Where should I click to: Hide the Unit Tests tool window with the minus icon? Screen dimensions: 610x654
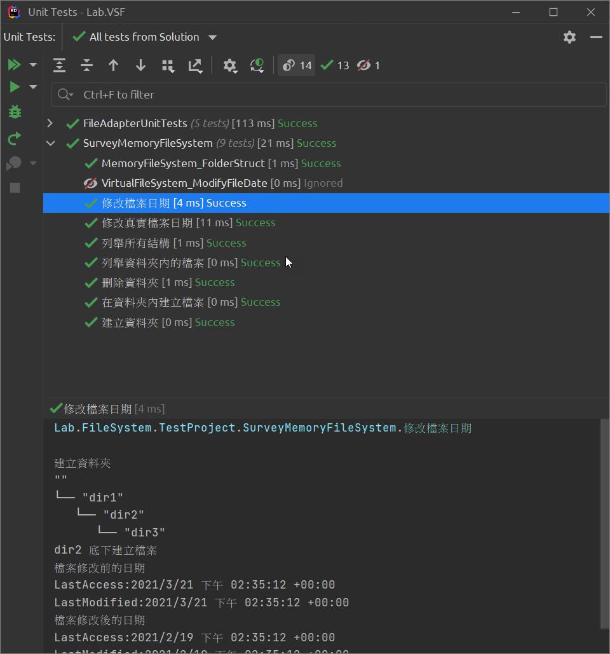(x=596, y=37)
